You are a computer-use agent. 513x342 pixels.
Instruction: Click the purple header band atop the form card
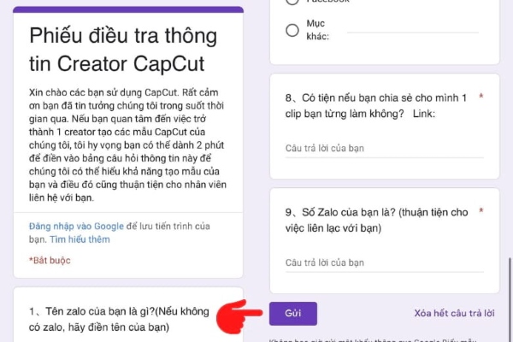pyautogui.click(x=128, y=9)
